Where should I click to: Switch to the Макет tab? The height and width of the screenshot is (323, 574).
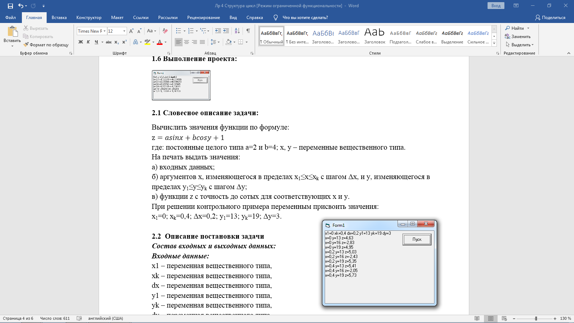click(x=117, y=18)
